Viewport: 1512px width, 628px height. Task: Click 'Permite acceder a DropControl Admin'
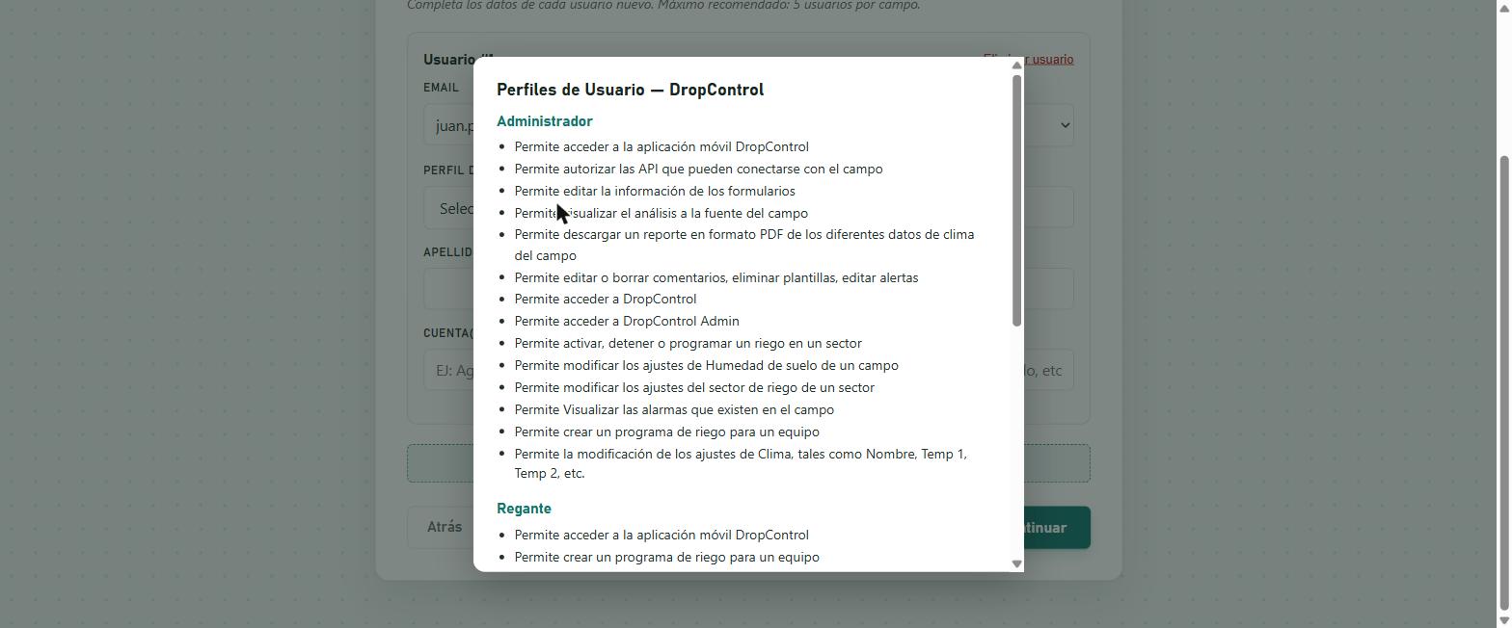627,321
